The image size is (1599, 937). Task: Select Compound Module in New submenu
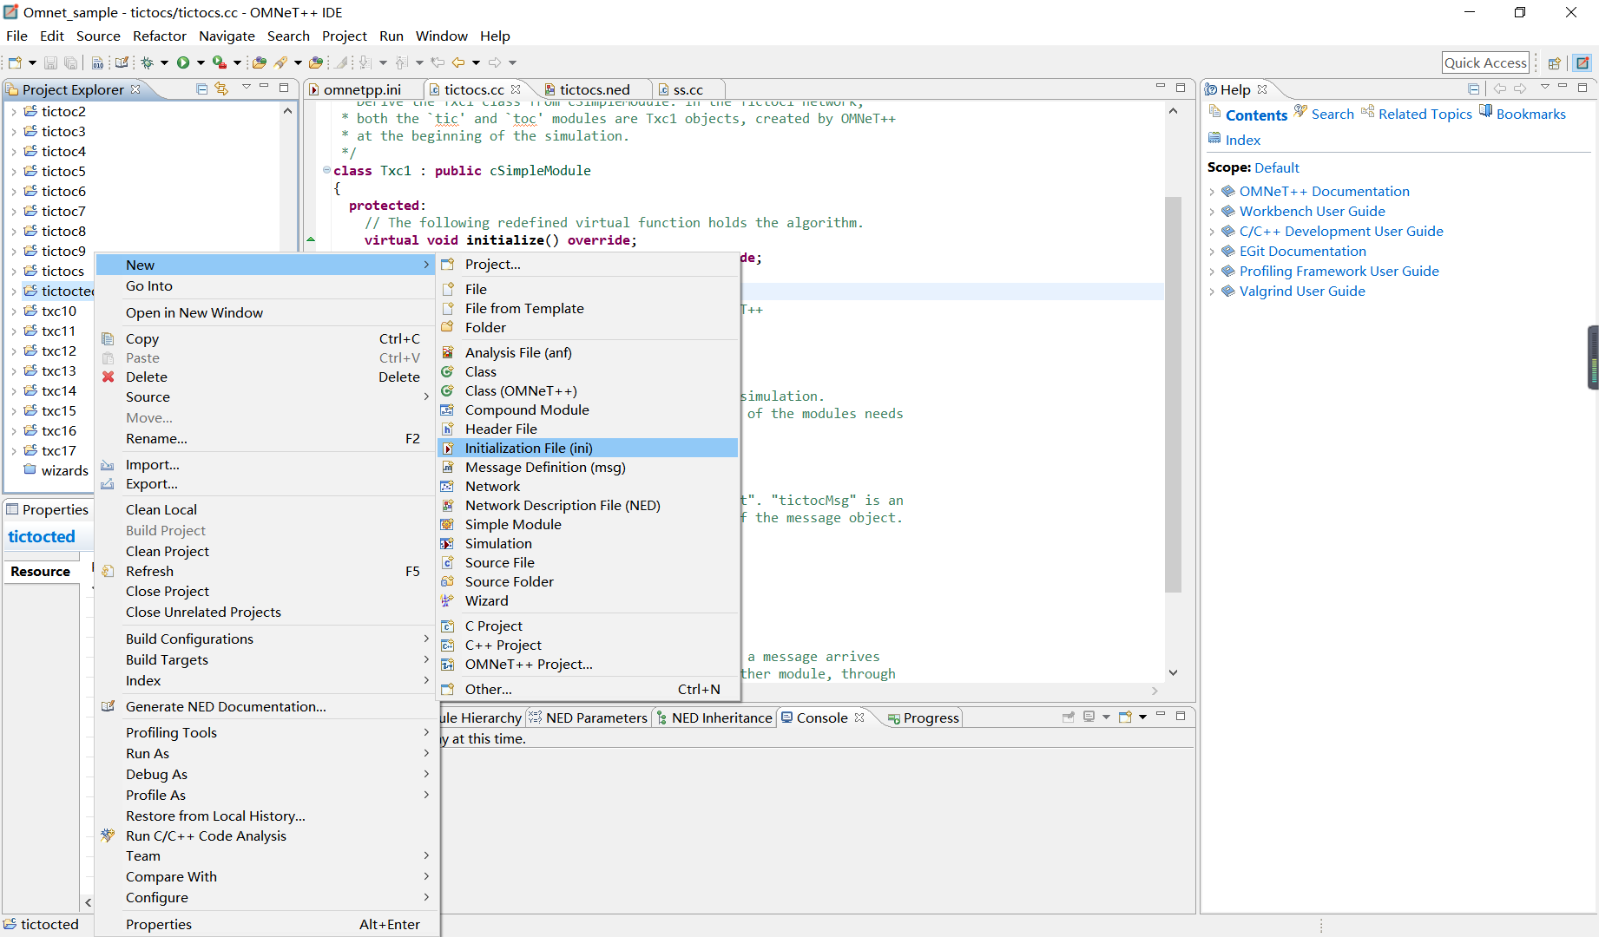pyautogui.click(x=588, y=410)
